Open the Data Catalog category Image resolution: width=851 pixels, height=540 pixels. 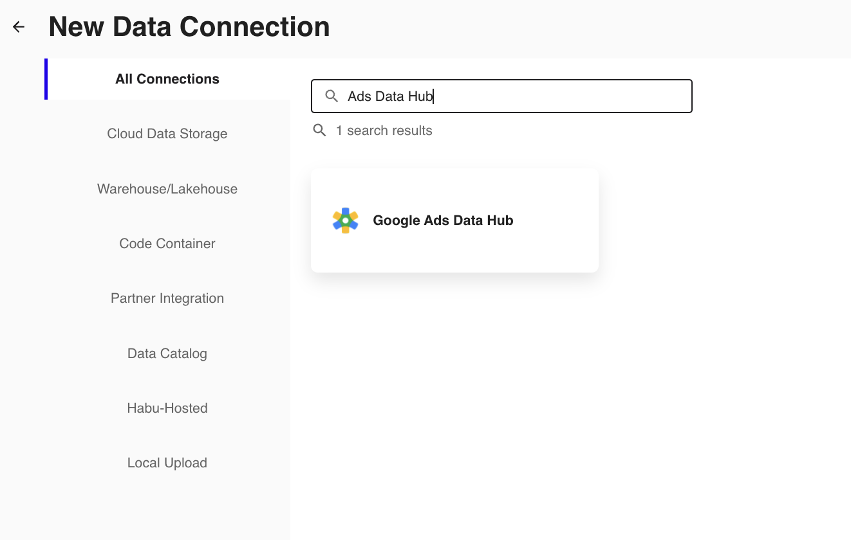pyautogui.click(x=167, y=354)
